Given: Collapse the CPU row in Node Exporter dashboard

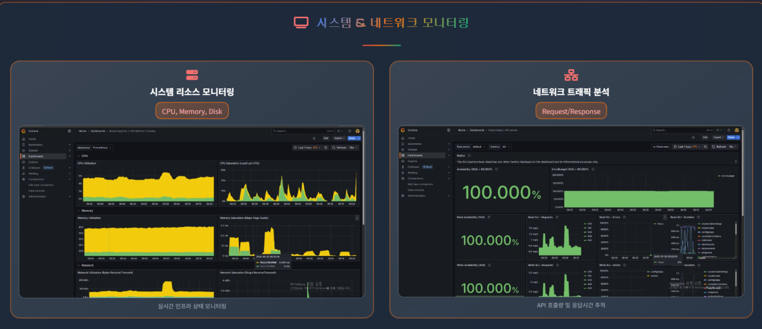Looking at the screenshot, I should [x=83, y=156].
